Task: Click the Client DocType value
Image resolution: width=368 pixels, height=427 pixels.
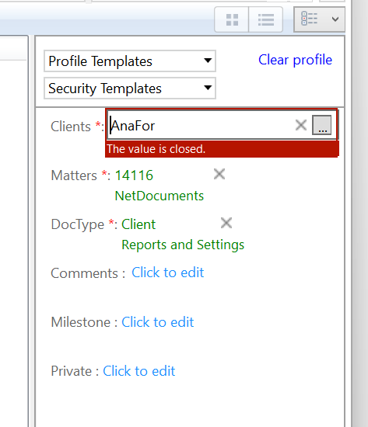Action: [x=138, y=224]
